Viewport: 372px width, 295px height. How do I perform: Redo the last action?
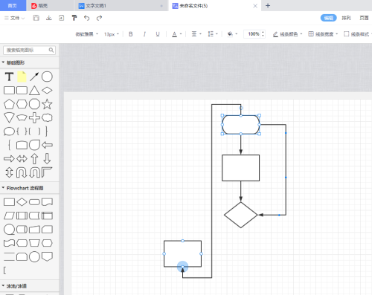point(99,18)
